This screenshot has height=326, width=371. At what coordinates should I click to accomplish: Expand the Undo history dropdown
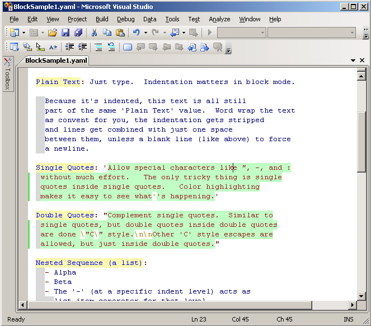click(x=145, y=32)
